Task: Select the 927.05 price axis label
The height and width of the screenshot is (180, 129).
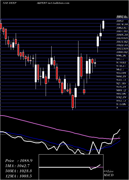Action: pyautogui.click(x=121, y=83)
